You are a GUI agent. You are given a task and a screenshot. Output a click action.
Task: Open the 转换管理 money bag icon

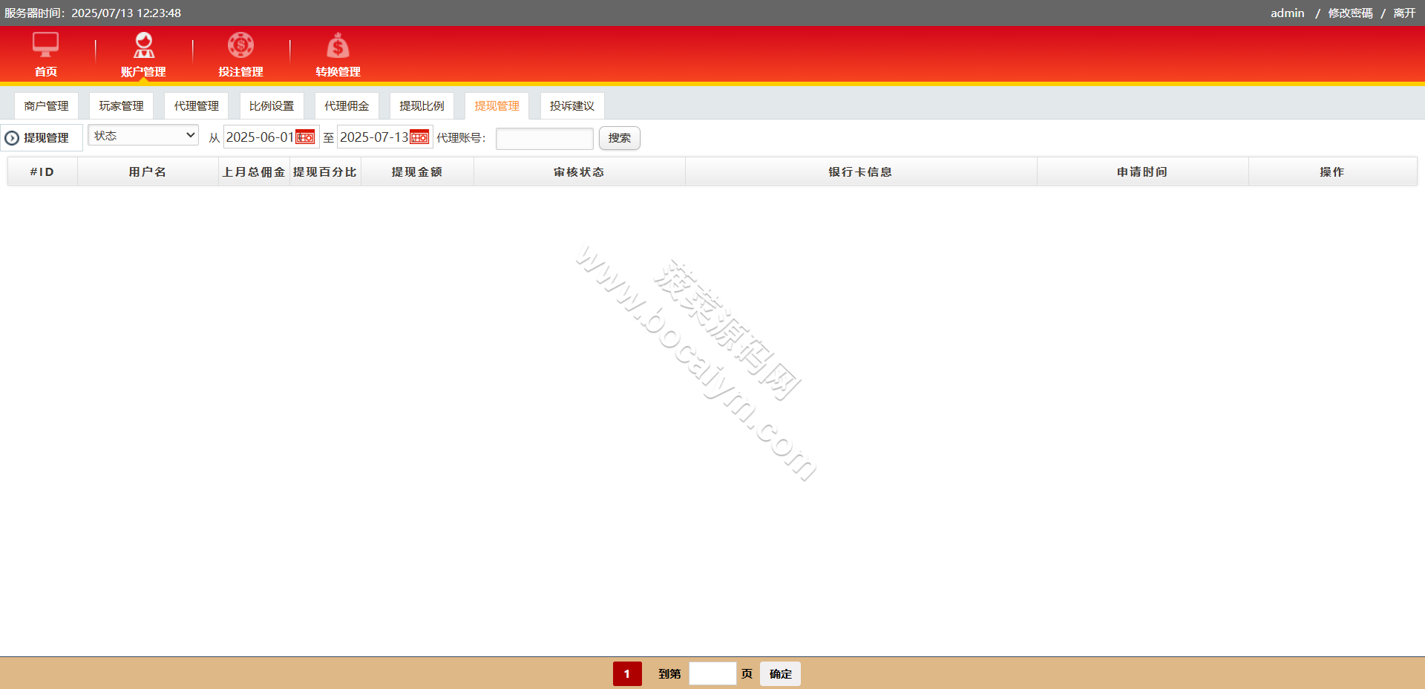click(338, 45)
